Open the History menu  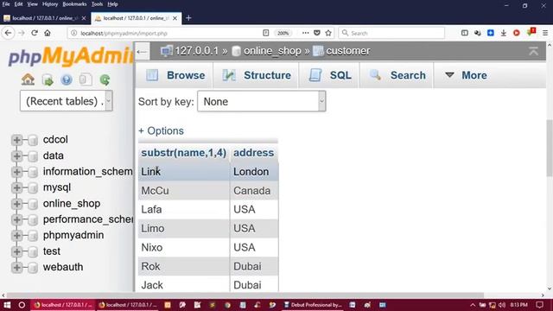pos(50,4)
